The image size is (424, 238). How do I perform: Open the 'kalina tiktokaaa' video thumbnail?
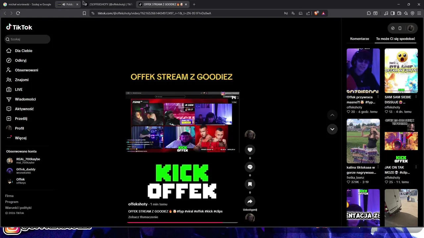pyautogui.click(x=363, y=141)
